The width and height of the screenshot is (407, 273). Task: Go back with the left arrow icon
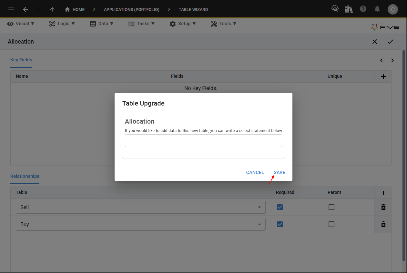click(x=25, y=9)
